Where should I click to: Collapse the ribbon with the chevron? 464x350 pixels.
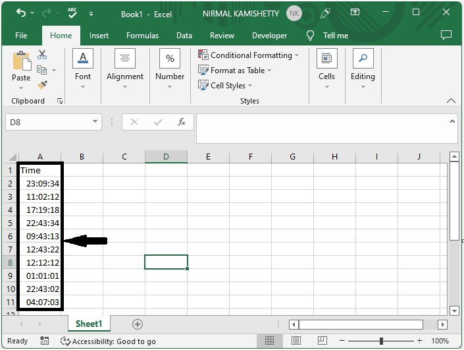[x=451, y=101]
